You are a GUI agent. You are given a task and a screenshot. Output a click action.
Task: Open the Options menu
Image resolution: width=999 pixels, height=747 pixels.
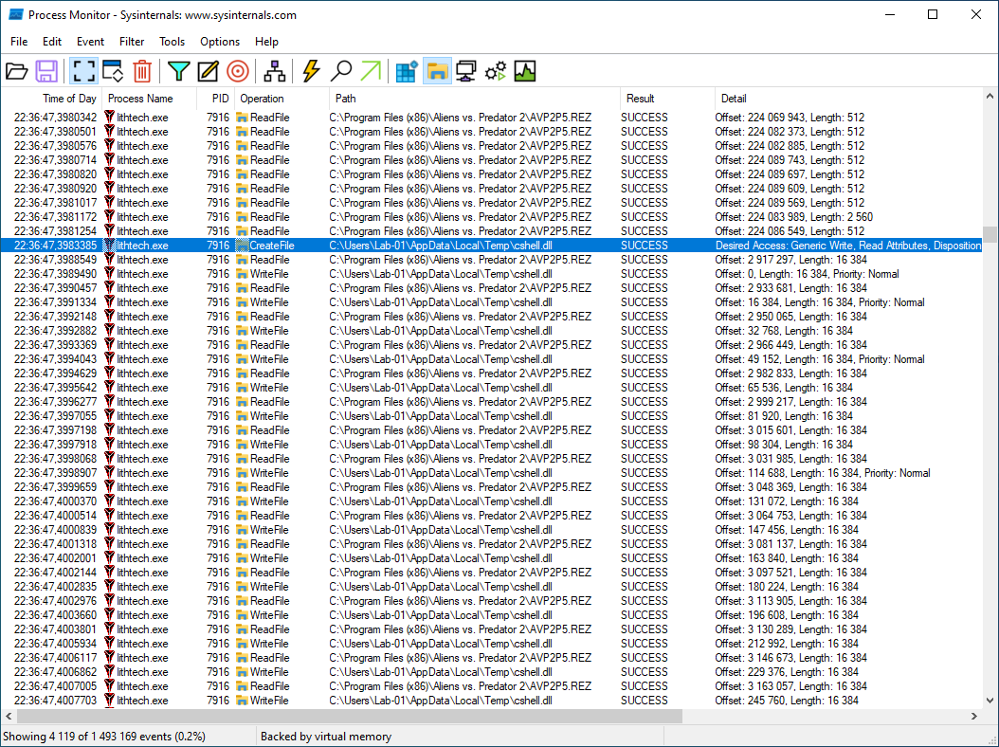point(220,42)
